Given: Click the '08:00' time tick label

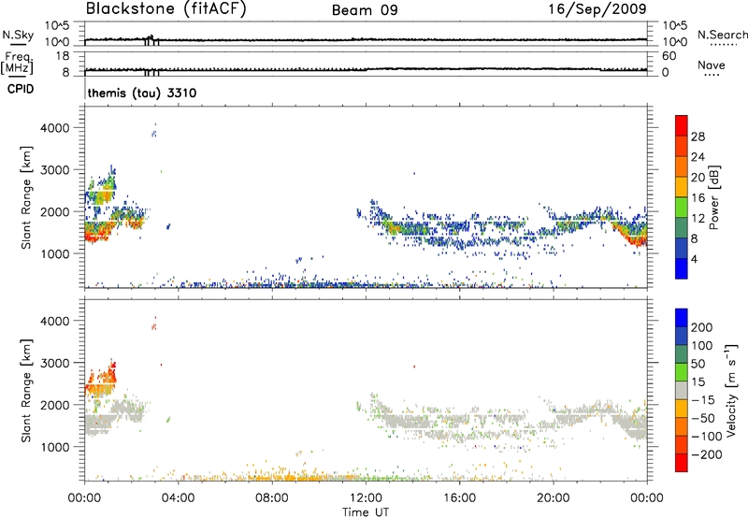Looking at the screenshot, I should [272, 498].
